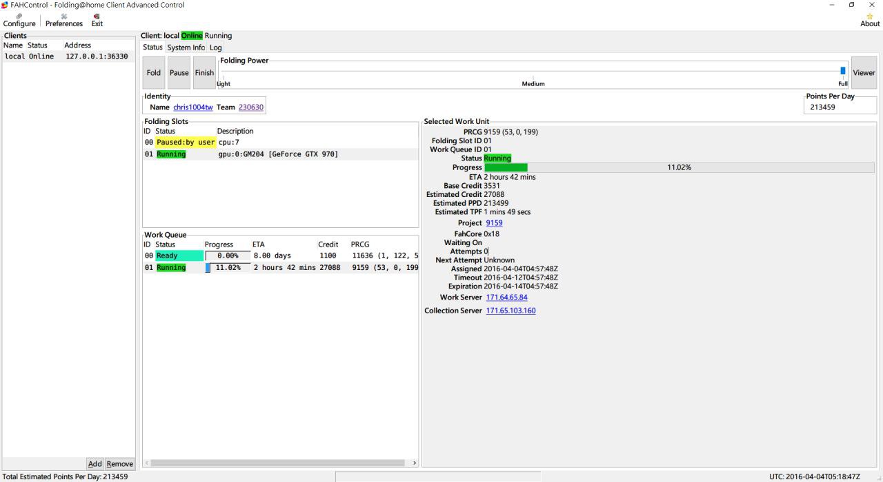The height and width of the screenshot is (482, 883).
Task: Select work queue row 01 Running
Action: coord(280,268)
